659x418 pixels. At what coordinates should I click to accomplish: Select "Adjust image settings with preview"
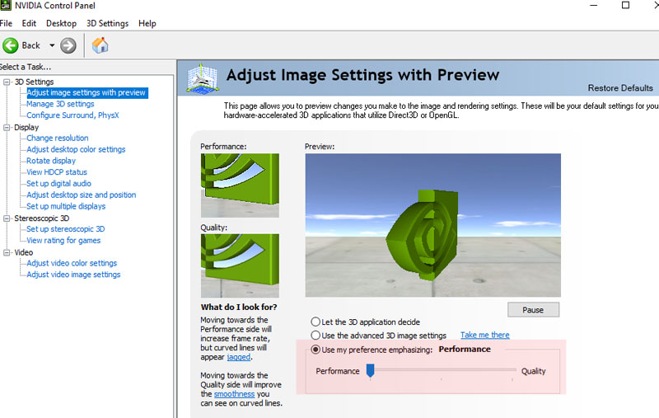coord(86,92)
